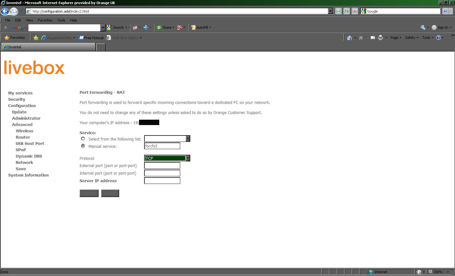Open the Security sidebar section
Viewport: 455px width, 276px height.
pyautogui.click(x=16, y=99)
